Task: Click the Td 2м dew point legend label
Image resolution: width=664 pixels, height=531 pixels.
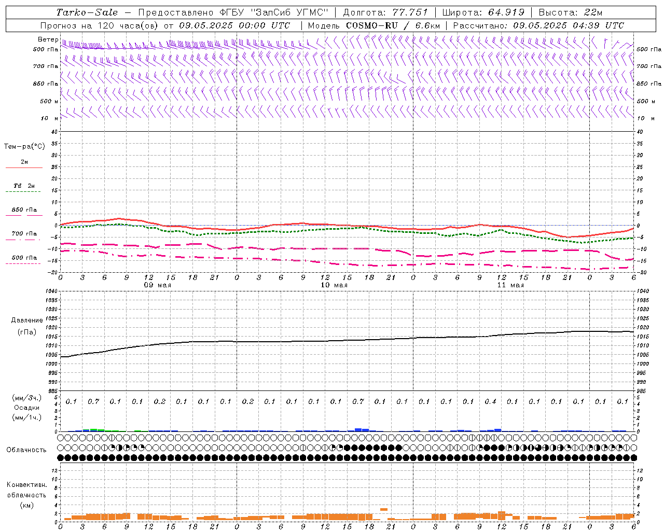Action: pyautogui.click(x=24, y=186)
